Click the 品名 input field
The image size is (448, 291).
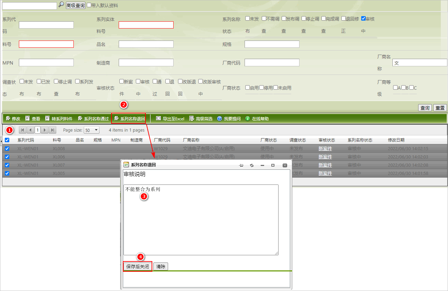[x=146, y=44]
